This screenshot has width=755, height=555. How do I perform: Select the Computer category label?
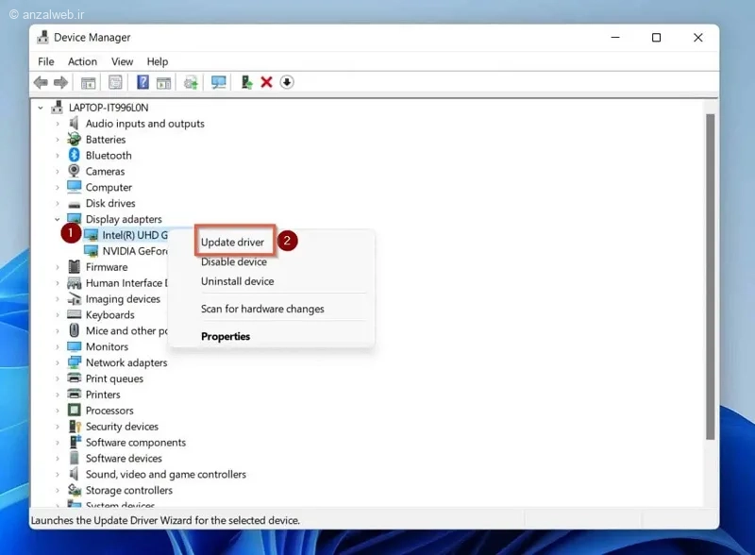pos(109,188)
